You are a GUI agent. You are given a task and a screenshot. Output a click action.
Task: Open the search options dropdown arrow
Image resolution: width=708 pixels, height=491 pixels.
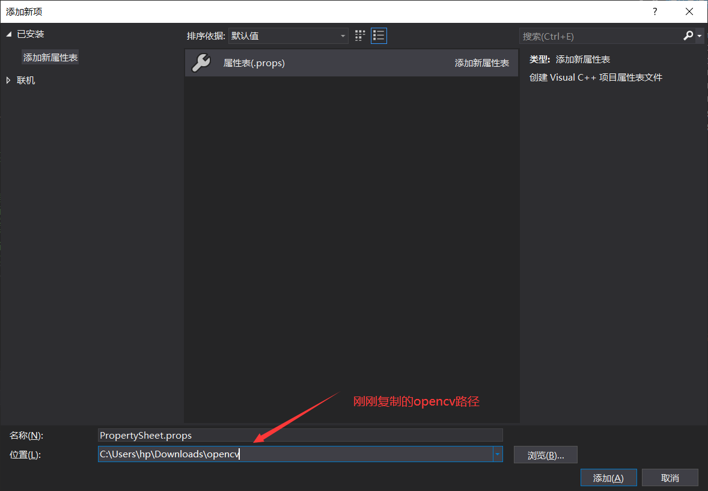(x=700, y=36)
